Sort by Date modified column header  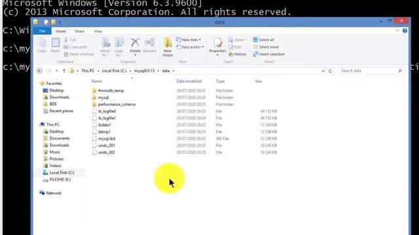(x=189, y=81)
